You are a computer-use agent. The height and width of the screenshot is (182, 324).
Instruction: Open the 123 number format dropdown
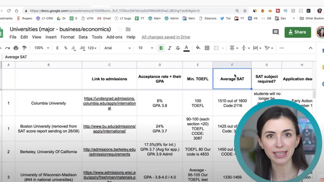(x=92, y=48)
